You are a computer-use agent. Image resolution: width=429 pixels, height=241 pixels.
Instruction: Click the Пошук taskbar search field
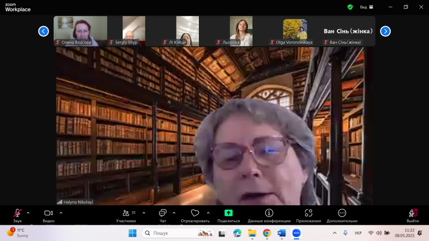178,233
